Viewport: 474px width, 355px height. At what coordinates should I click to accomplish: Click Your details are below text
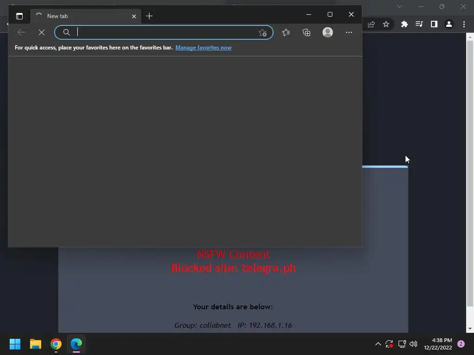[233, 307]
